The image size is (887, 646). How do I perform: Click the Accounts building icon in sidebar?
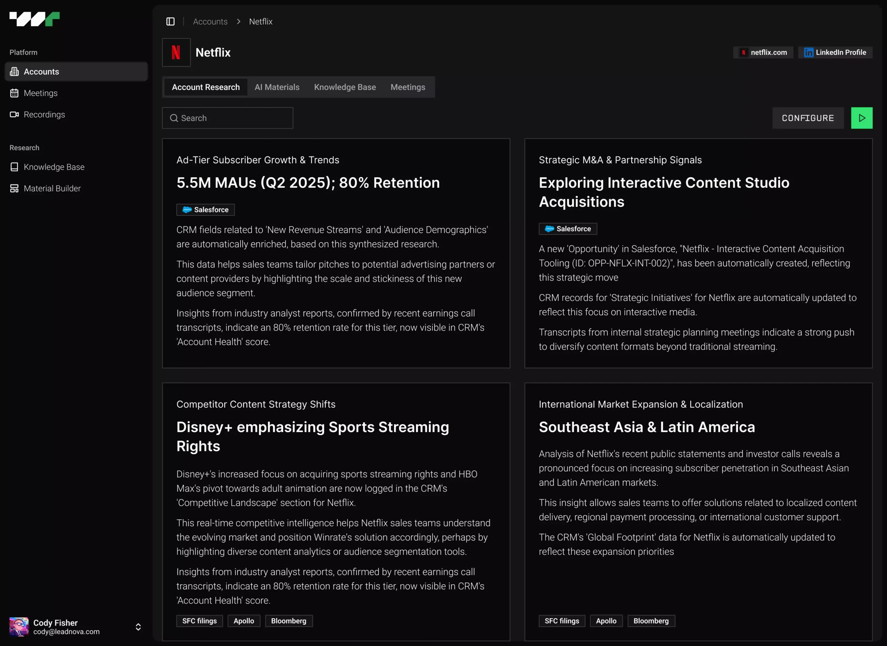tap(15, 72)
